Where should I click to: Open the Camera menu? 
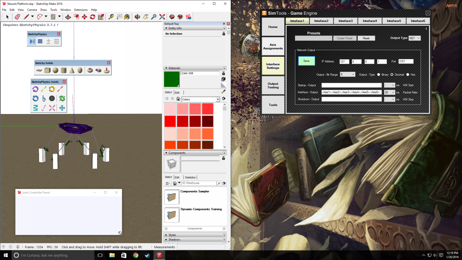32,10
